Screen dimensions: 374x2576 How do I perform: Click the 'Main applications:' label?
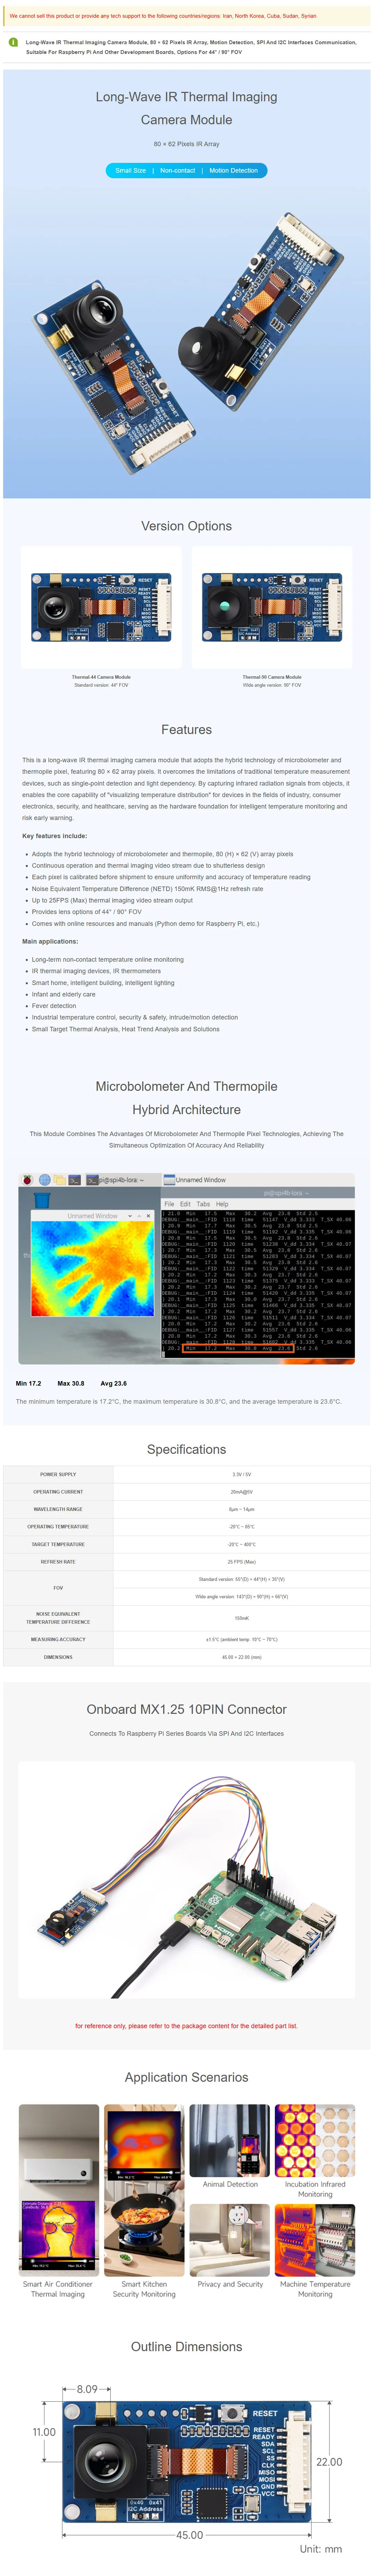coord(50,941)
